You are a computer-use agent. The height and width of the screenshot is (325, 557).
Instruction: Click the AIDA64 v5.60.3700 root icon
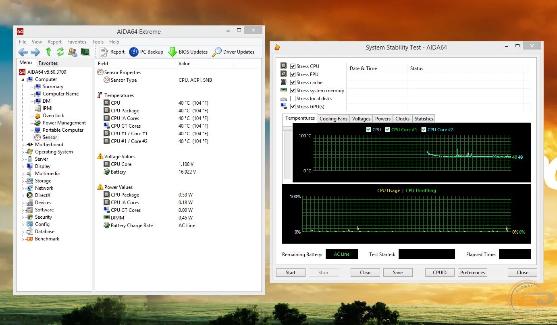point(22,72)
